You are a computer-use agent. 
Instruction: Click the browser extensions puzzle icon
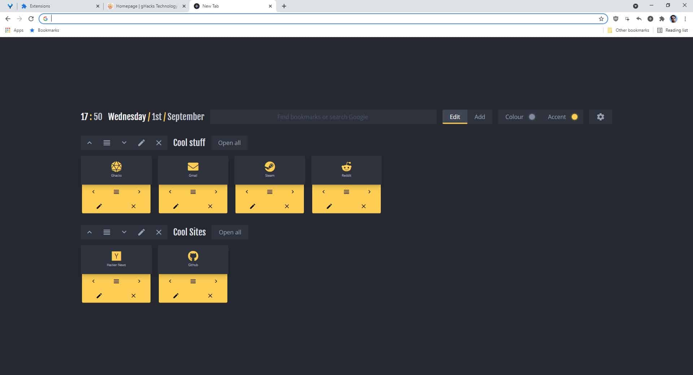(x=662, y=18)
